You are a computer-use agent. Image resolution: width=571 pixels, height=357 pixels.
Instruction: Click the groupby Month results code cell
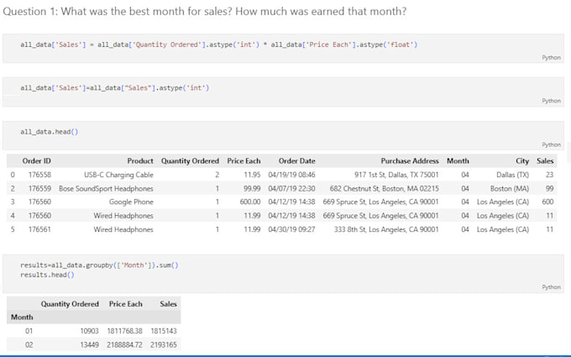[x=283, y=274]
